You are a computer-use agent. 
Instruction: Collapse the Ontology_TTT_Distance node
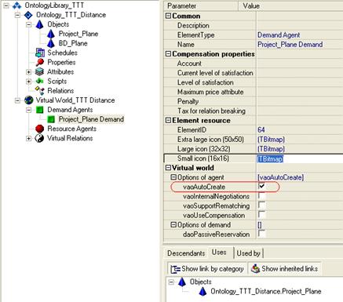pos(17,15)
